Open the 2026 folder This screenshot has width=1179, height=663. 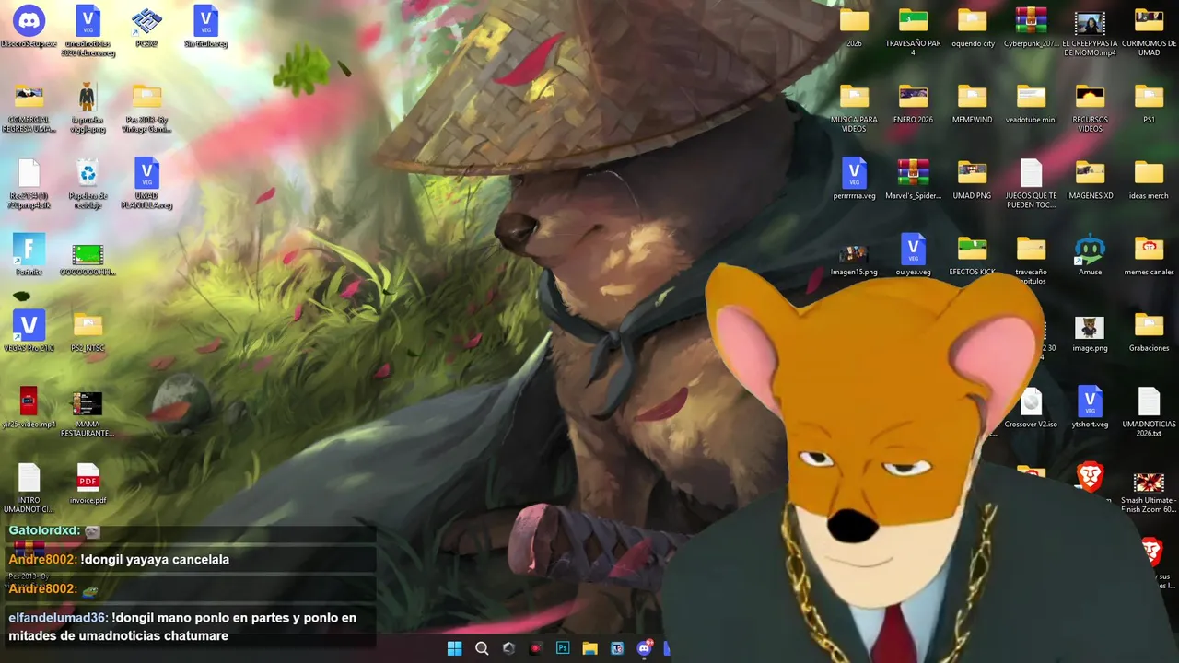854,20
